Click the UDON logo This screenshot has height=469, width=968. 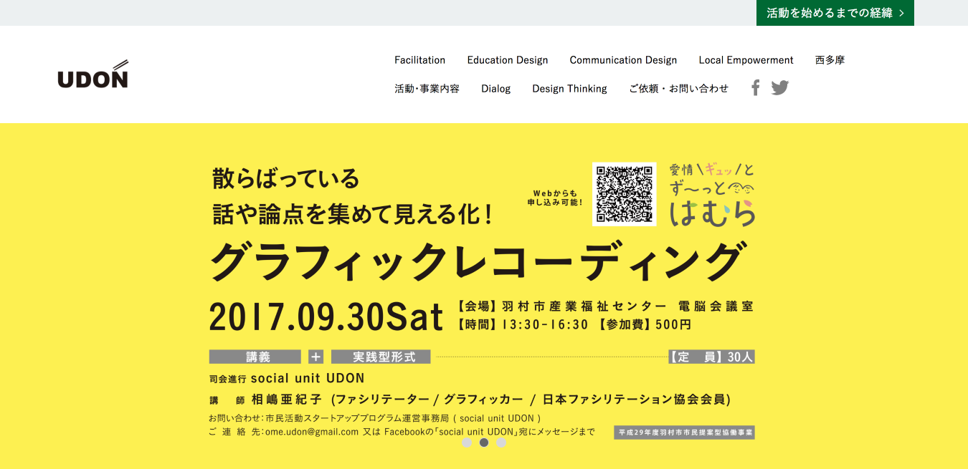point(92,74)
